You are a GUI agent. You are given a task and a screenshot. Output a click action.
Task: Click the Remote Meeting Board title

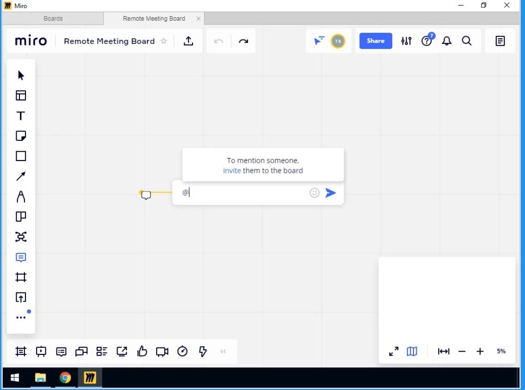(109, 41)
